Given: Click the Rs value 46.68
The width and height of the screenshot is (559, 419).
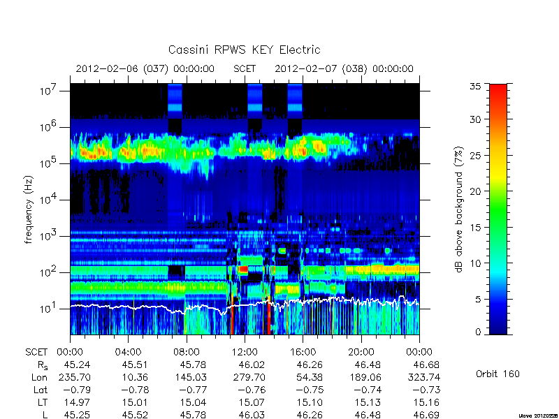Looking at the screenshot, I should (x=426, y=365).
